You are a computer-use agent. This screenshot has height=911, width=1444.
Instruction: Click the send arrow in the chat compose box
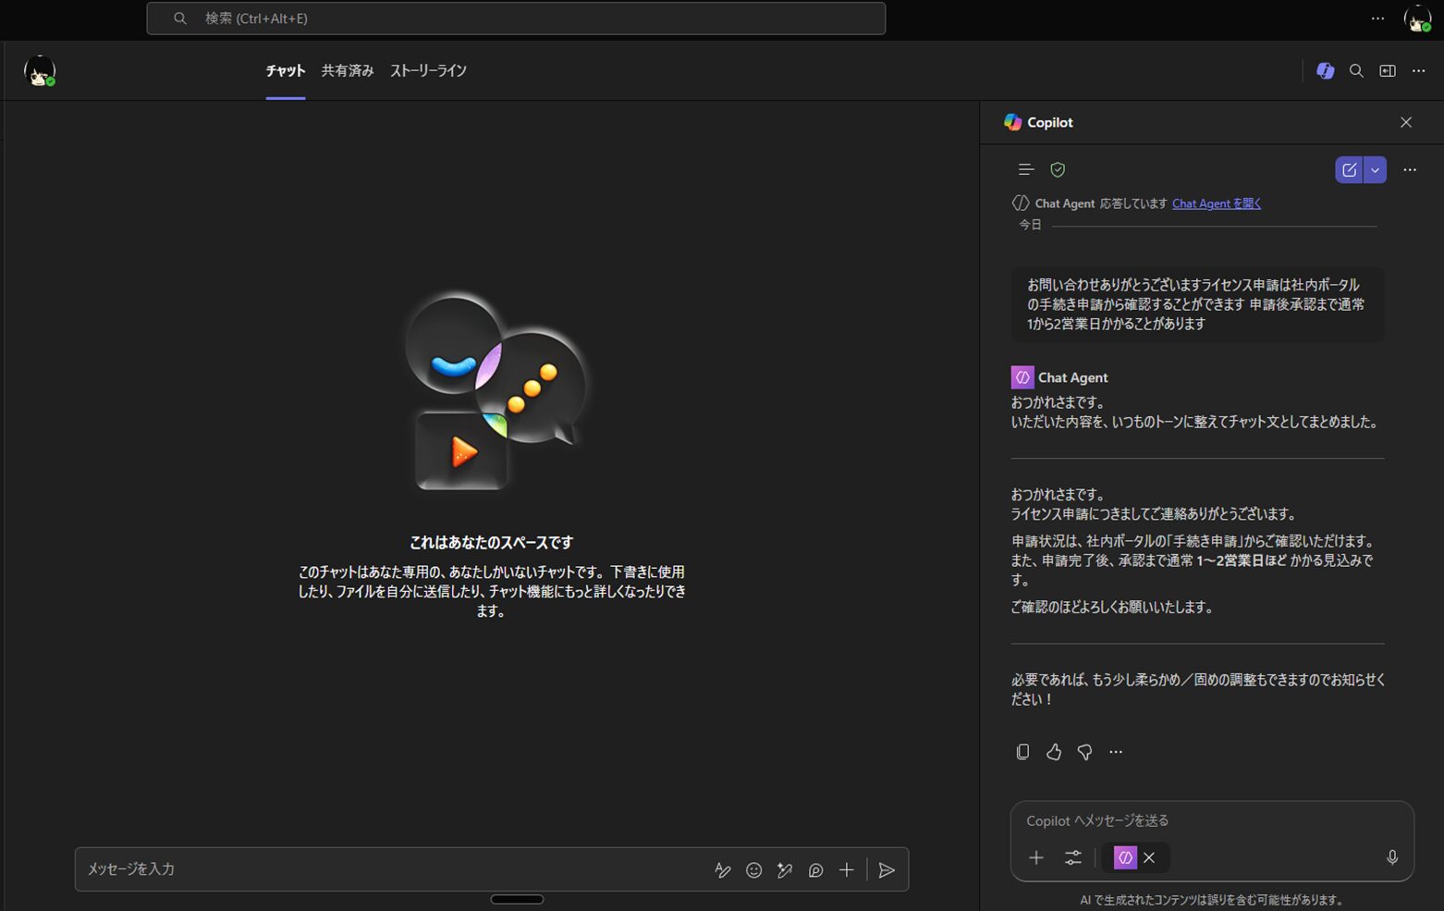tap(887, 870)
